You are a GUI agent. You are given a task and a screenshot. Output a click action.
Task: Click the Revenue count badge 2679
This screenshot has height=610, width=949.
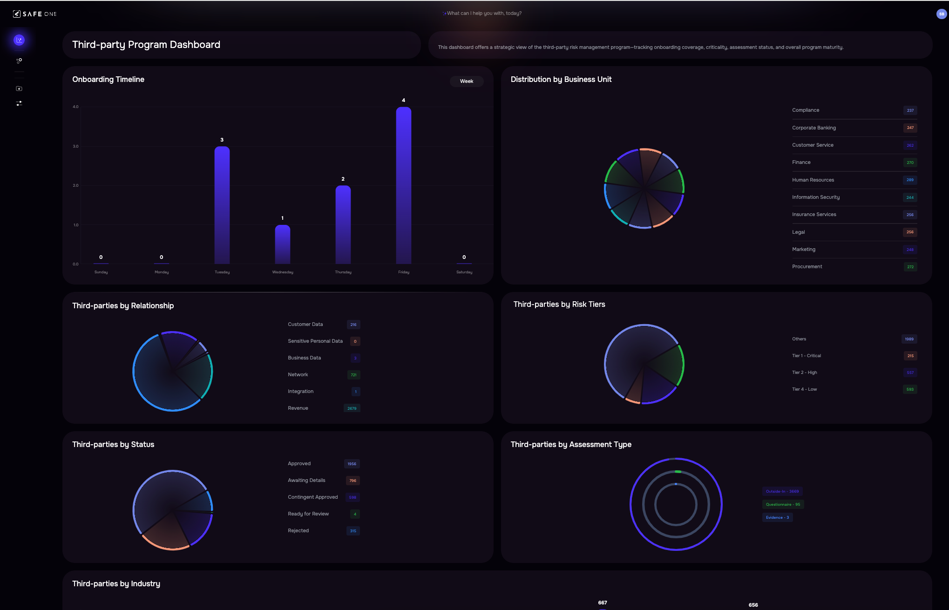(352, 408)
